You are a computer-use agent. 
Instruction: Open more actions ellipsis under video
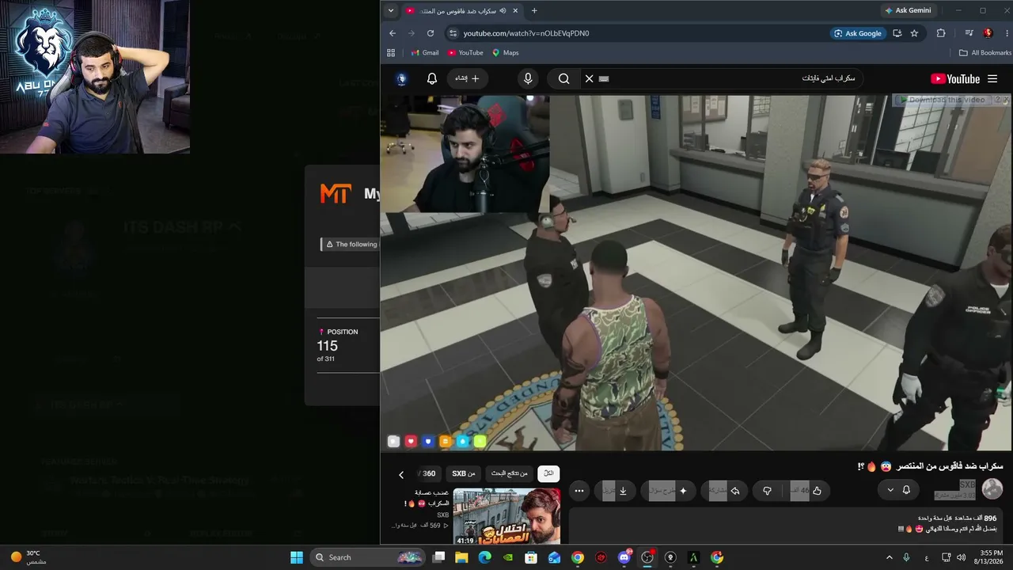(579, 491)
